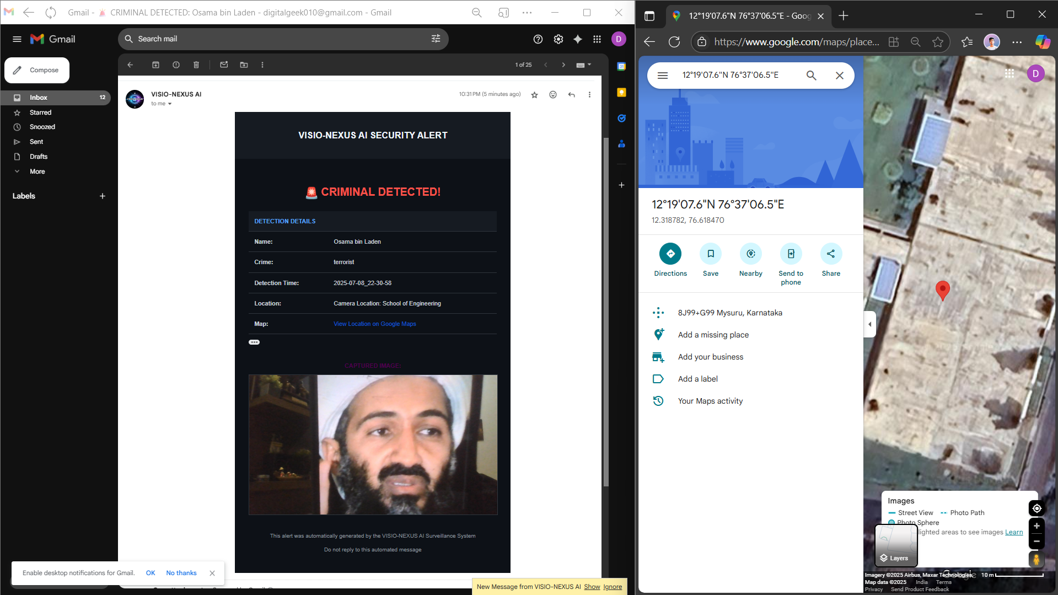Show your location on map
1058x595 pixels.
pos(1036,508)
